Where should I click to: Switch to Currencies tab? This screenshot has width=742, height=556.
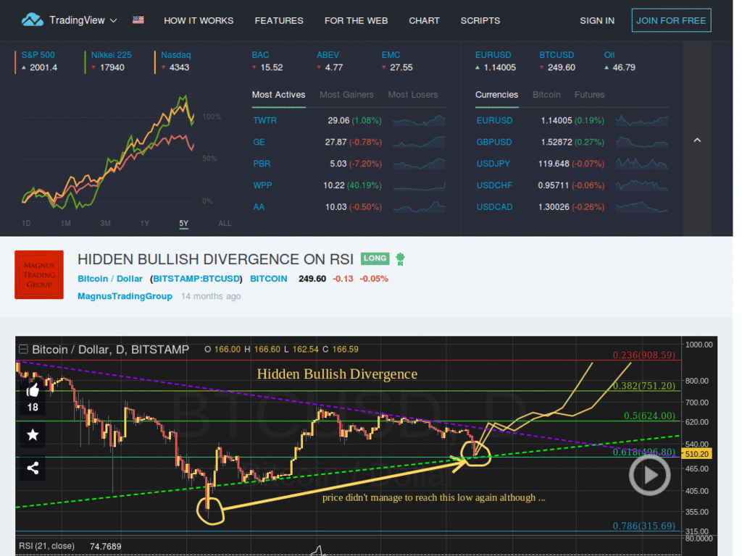point(496,95)
